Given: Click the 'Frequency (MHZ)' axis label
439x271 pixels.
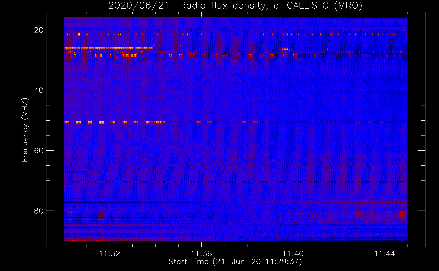Looking at the screenshot, I should tap(25, 130).
